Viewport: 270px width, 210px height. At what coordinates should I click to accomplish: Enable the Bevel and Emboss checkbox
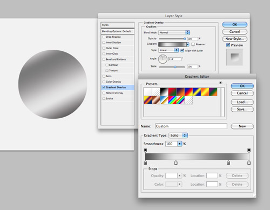pos(104,59)
